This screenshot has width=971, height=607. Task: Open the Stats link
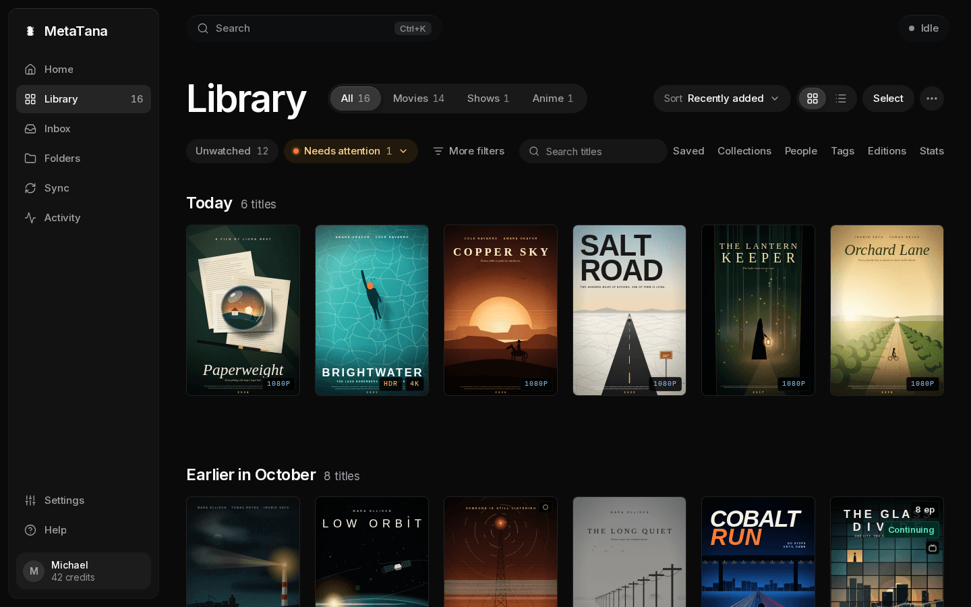point(932,151)
